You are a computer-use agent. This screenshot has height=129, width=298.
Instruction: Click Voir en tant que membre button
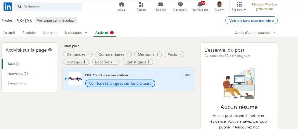(x=251, y=21)
